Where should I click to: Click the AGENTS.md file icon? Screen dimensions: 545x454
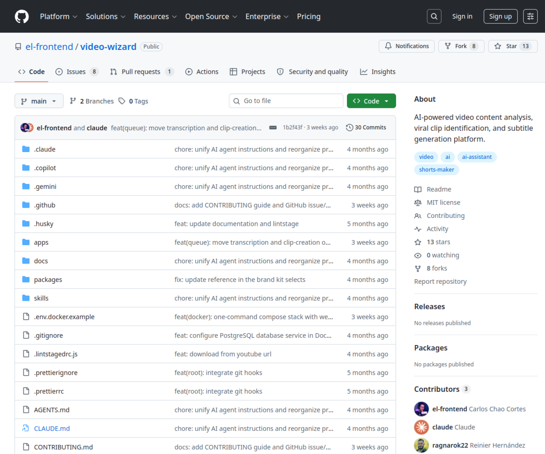pos(26,409)
